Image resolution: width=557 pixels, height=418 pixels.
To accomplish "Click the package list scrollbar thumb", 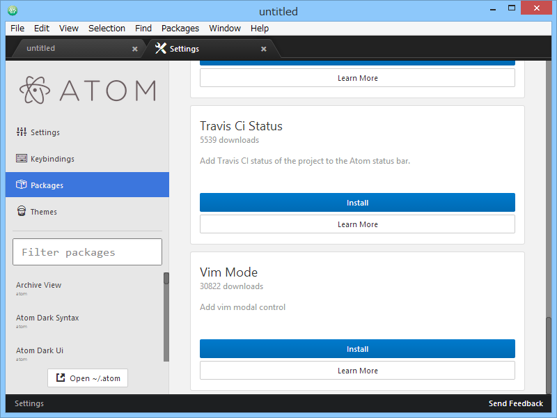I will tap(166, 278).
